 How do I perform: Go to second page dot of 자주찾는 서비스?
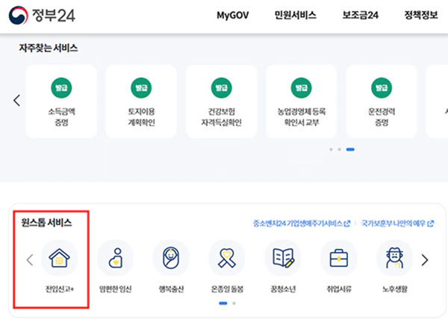click(x=339, y=149)
